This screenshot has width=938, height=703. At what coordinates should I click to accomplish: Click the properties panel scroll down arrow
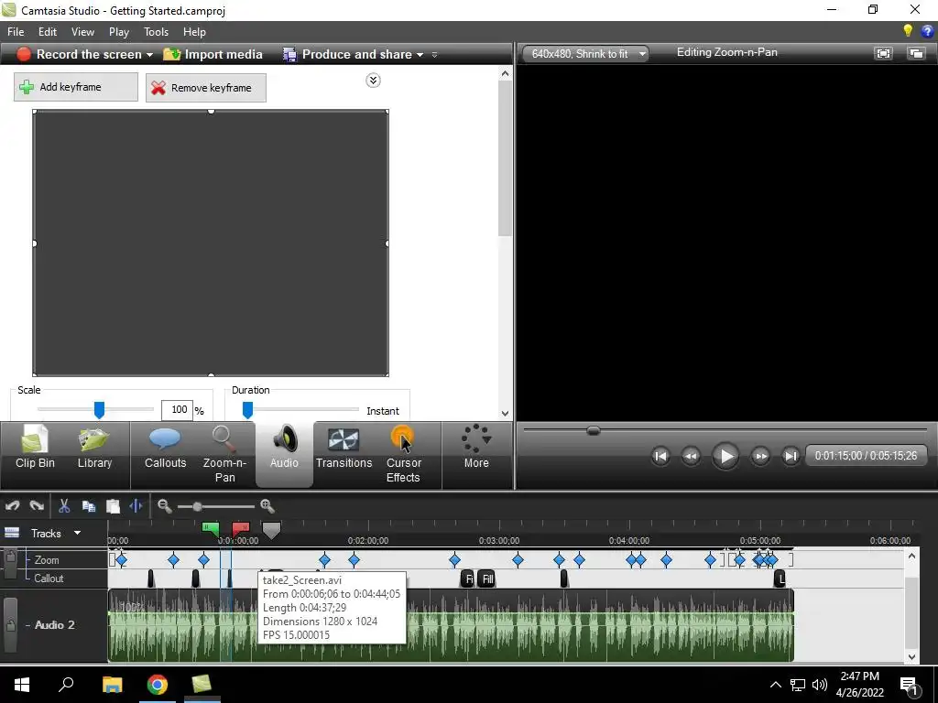[505, 413]
